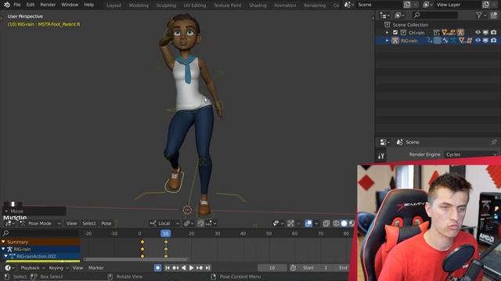The width and height of the screenshot is (501, 281).
Task: Open the Blender logo menu
Action: coord(7,5)
